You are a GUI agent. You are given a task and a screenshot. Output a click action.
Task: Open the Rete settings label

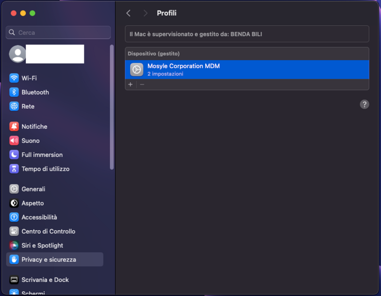(x=28, y=106)
